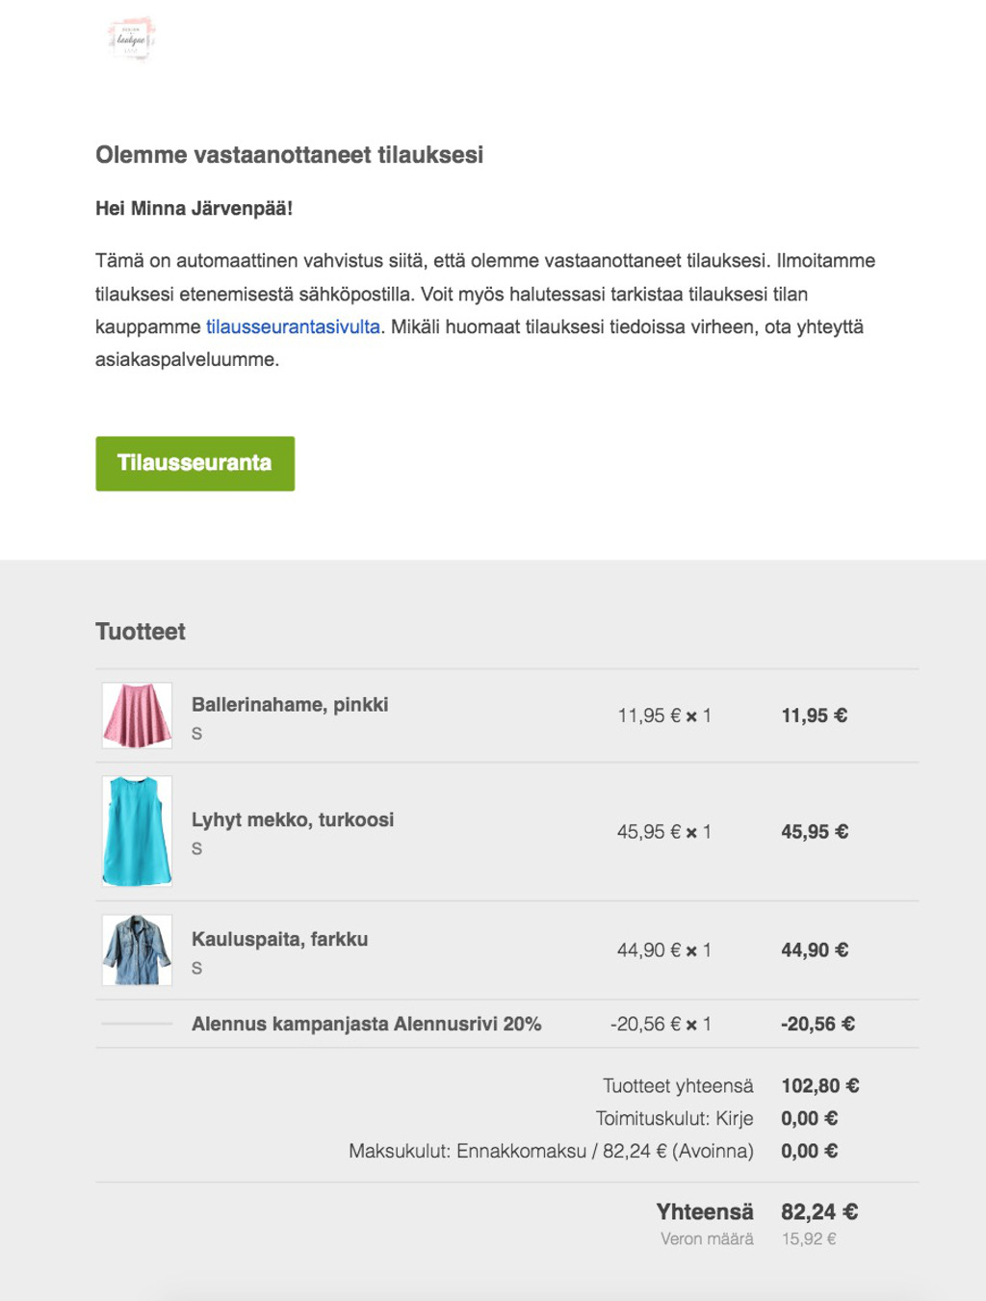The height and width of the screenshot is (1301, 986).
Task: Click the Ballerinahame, pinkki product name
Action: (x=290, y=705)
